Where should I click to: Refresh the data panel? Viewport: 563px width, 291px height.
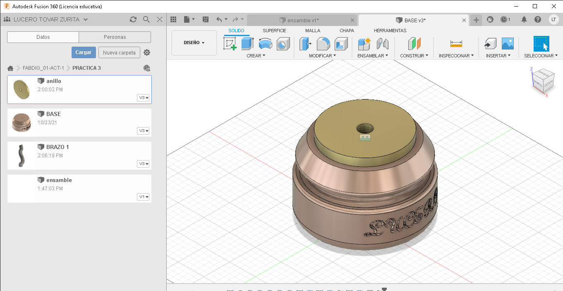(133, 19)
